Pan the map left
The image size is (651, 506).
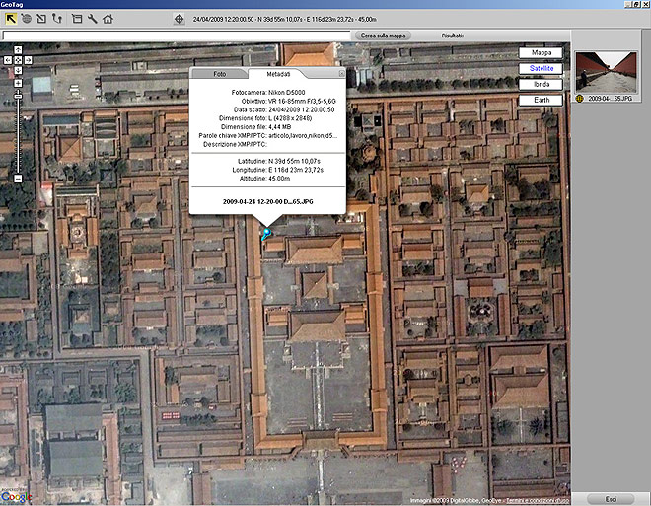click(8, 60)
